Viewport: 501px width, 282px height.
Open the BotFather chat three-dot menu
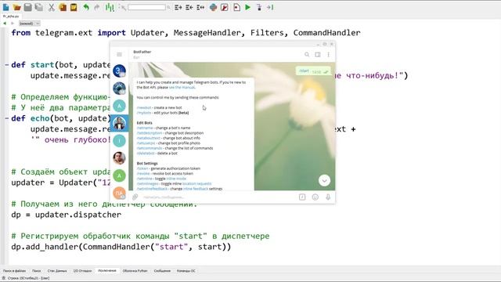point(329,55)
